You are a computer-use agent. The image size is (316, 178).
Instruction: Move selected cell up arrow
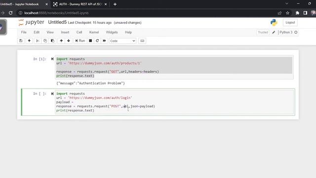tap(61, 41)
